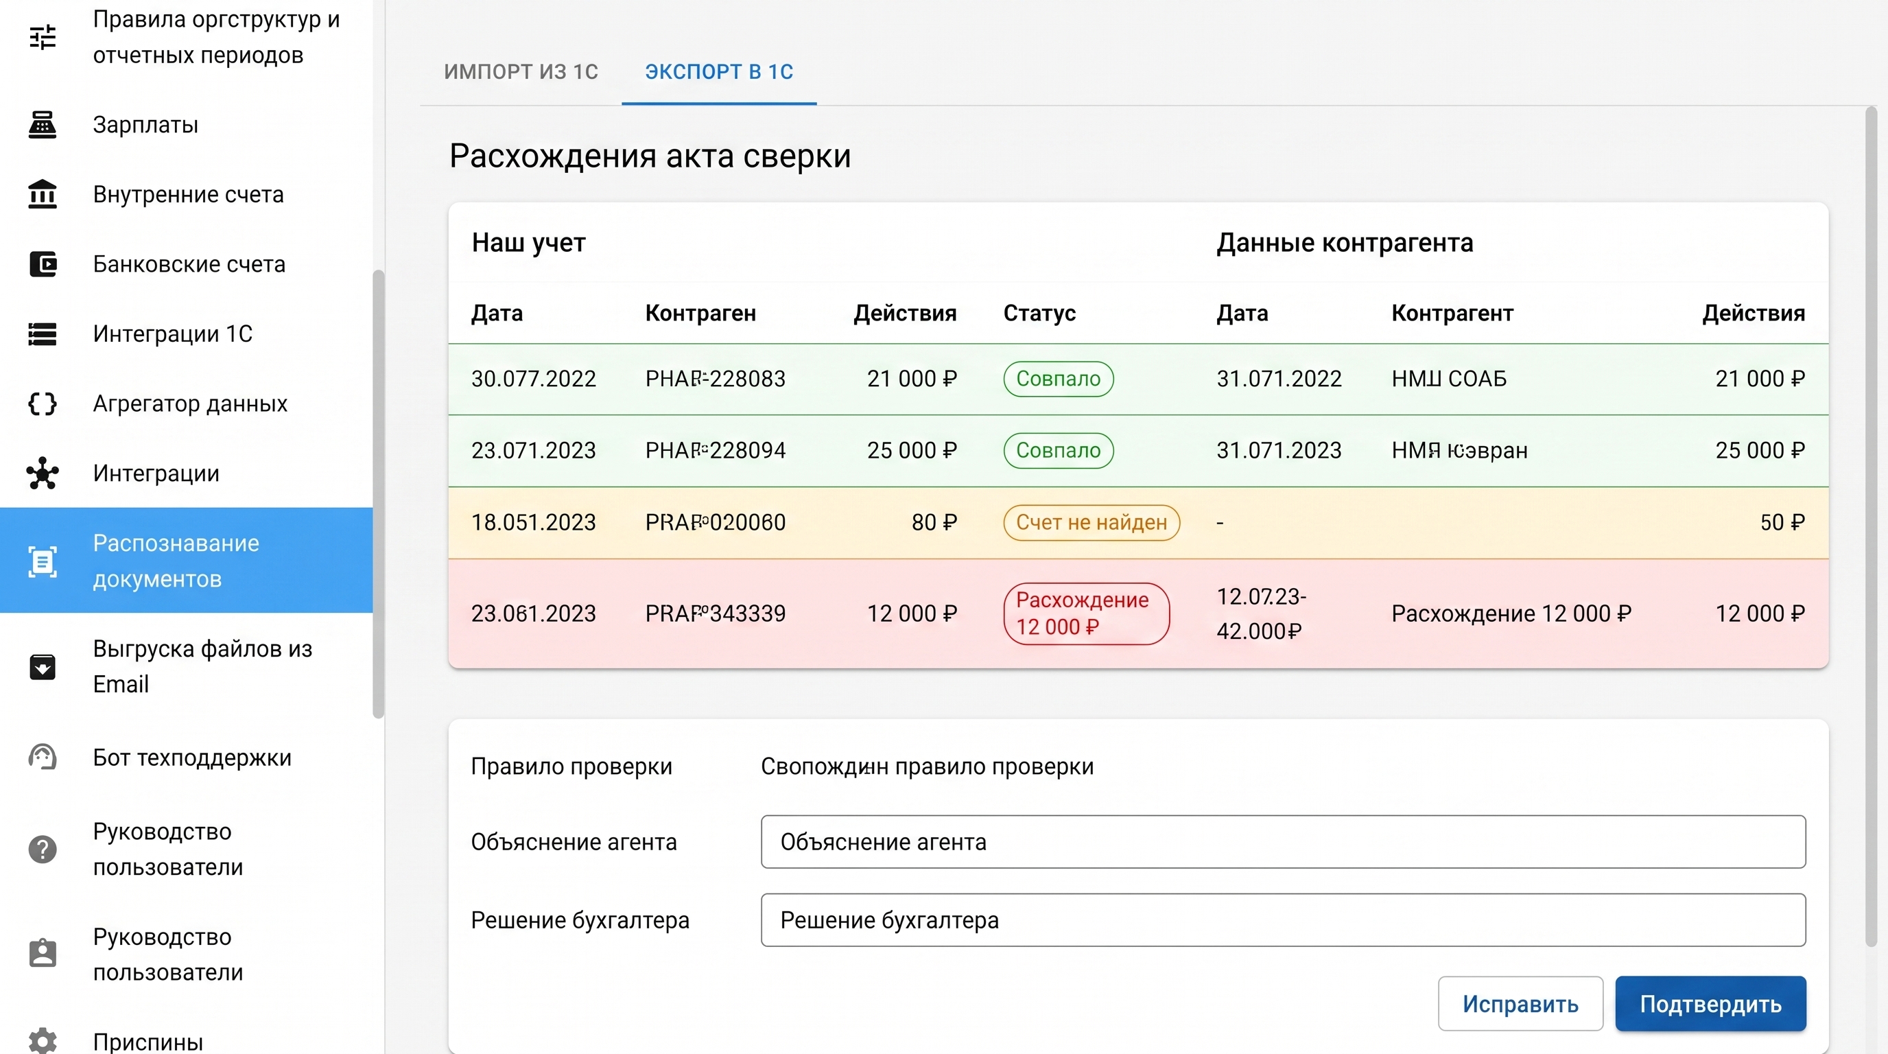The height and width of the screenshot is (1054, 1888).
Task: Click the first Совпало status badge
Action: 1058,379
